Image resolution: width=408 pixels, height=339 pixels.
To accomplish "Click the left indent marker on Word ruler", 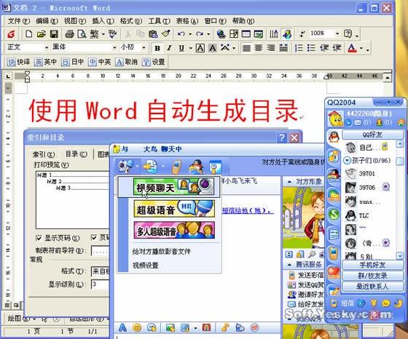I will [28, 76].
